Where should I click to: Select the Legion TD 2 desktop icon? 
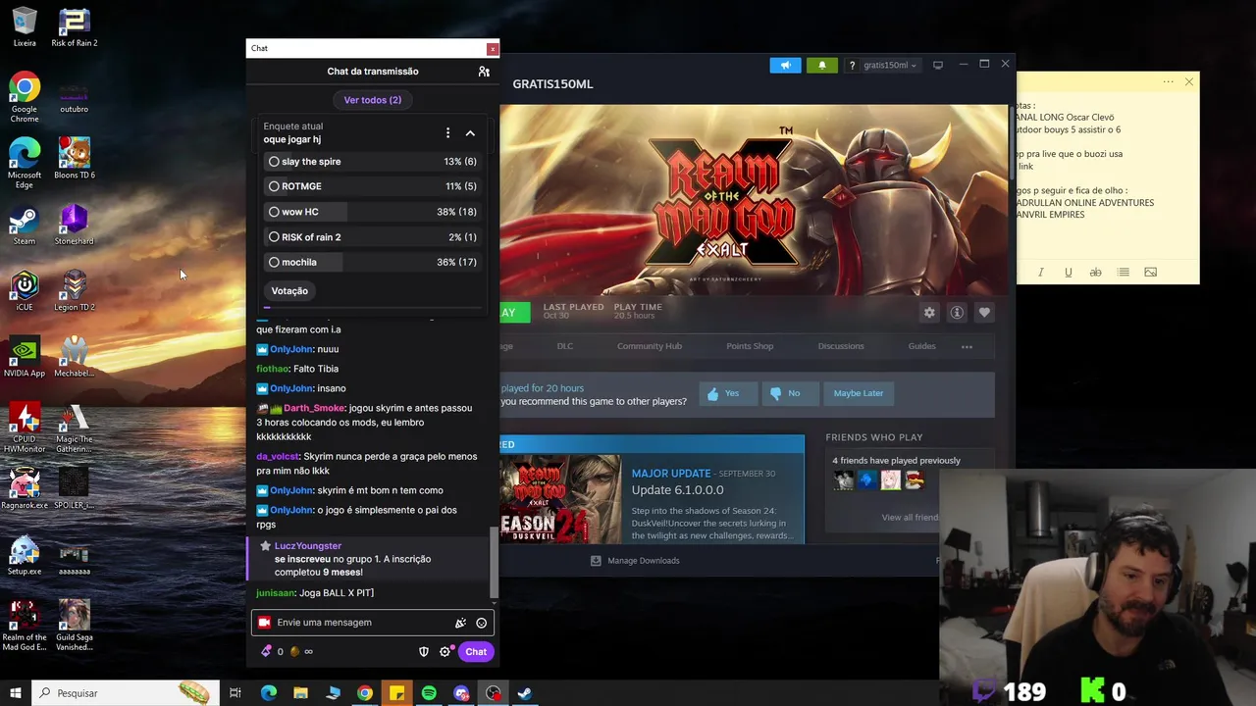(x=75, y=290)
